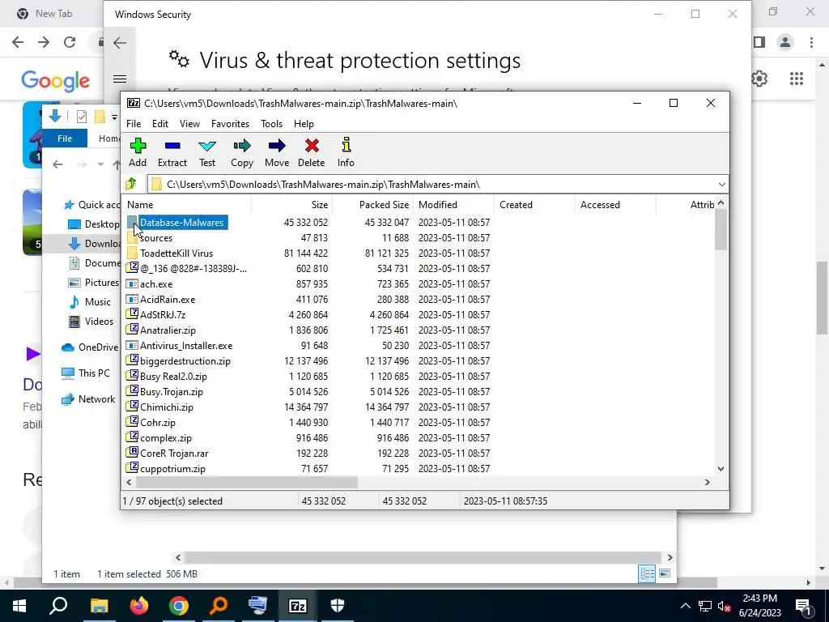
Task: Sort by the Size column header
Action: (x=291, y=205)
